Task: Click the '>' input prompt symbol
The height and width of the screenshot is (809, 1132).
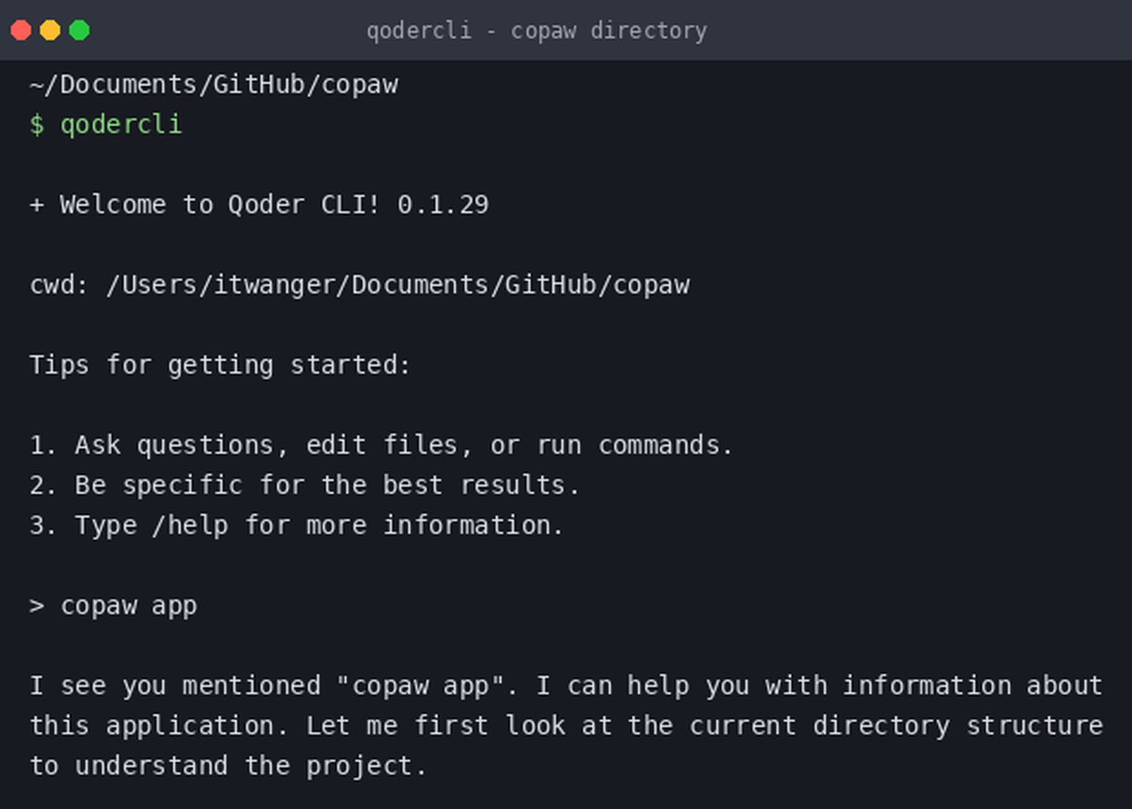Action: coord(36,606)
